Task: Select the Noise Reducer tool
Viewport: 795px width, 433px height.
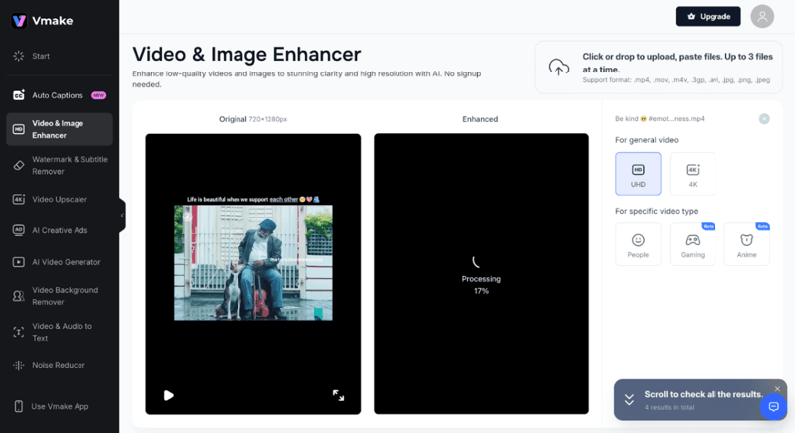Action: (58, 365)
